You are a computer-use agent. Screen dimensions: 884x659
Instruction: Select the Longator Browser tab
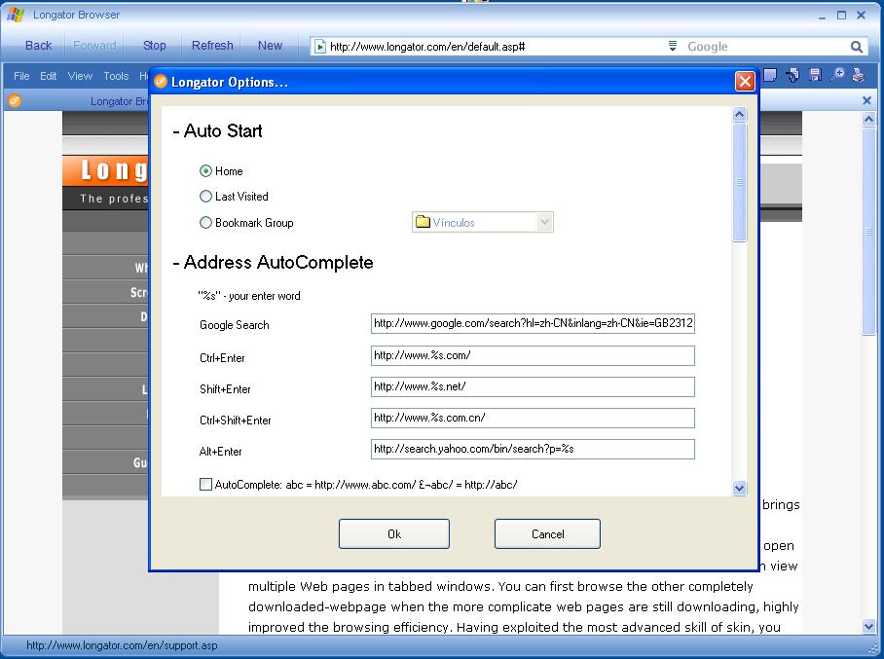tap(119, 101)
